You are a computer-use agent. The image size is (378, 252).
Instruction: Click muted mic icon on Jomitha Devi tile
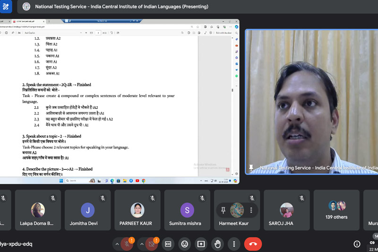(x=103, y=198)
